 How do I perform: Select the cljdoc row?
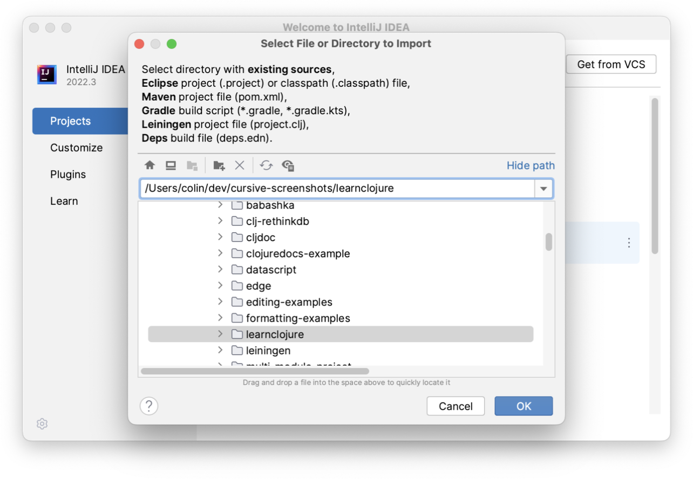click(341, 238)
